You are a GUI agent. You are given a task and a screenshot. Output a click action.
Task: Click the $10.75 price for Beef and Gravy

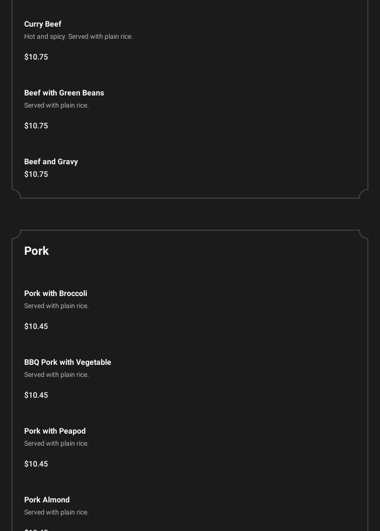(36, 174)
